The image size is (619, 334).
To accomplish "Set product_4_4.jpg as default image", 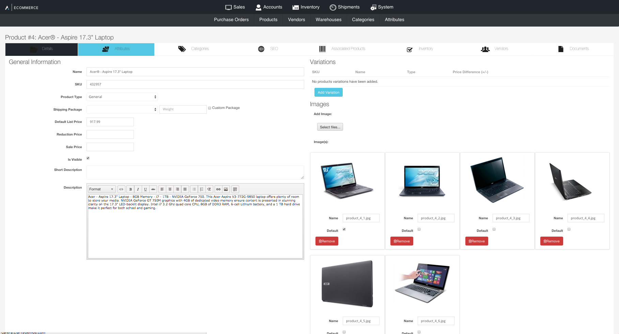I will pos(569,229).
